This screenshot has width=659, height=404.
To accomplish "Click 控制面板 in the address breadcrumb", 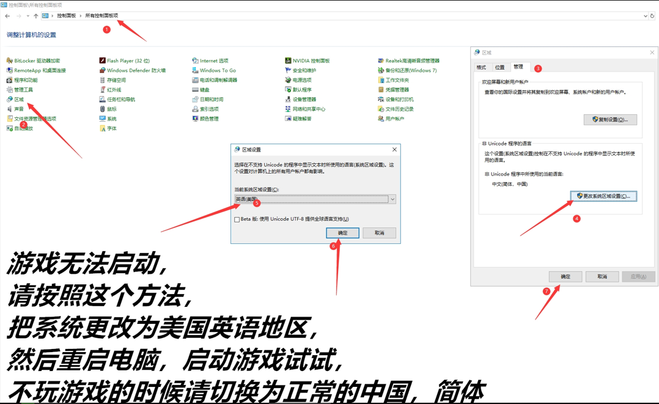I will point(67,16).
